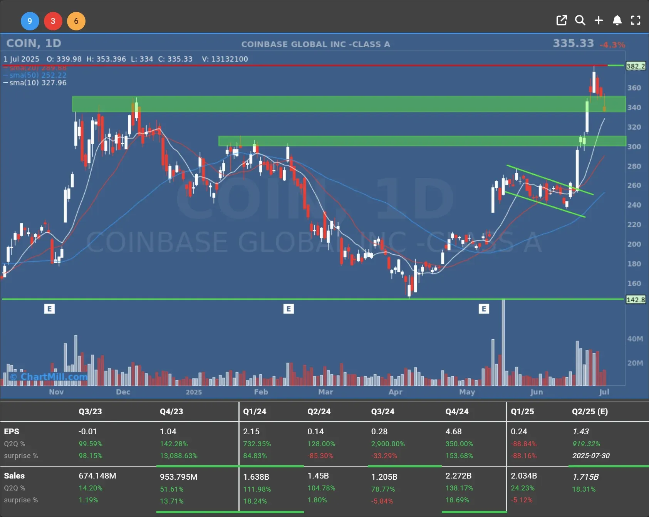This screenshot has height=517, width=649.
Task: Click the Q4/24 column header
Action: [x=457, y=411]
